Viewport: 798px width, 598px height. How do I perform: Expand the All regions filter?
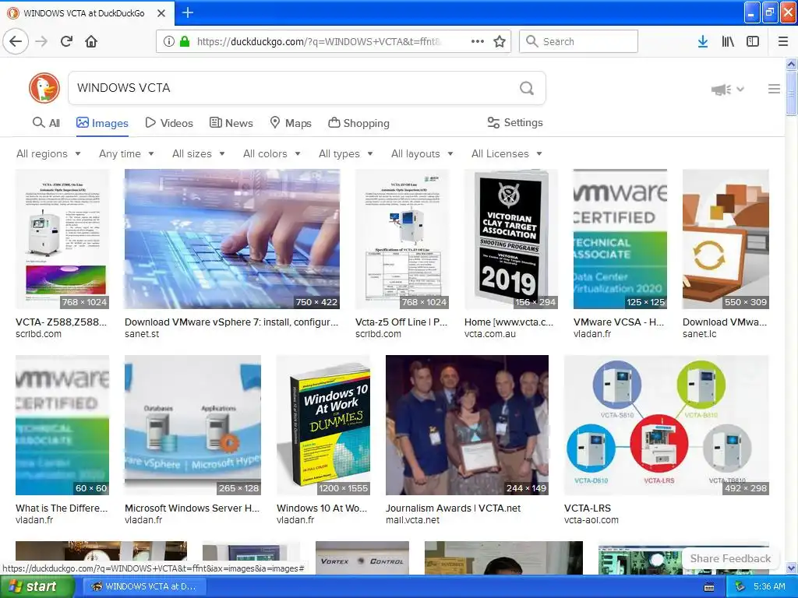(x=48, y=153)
